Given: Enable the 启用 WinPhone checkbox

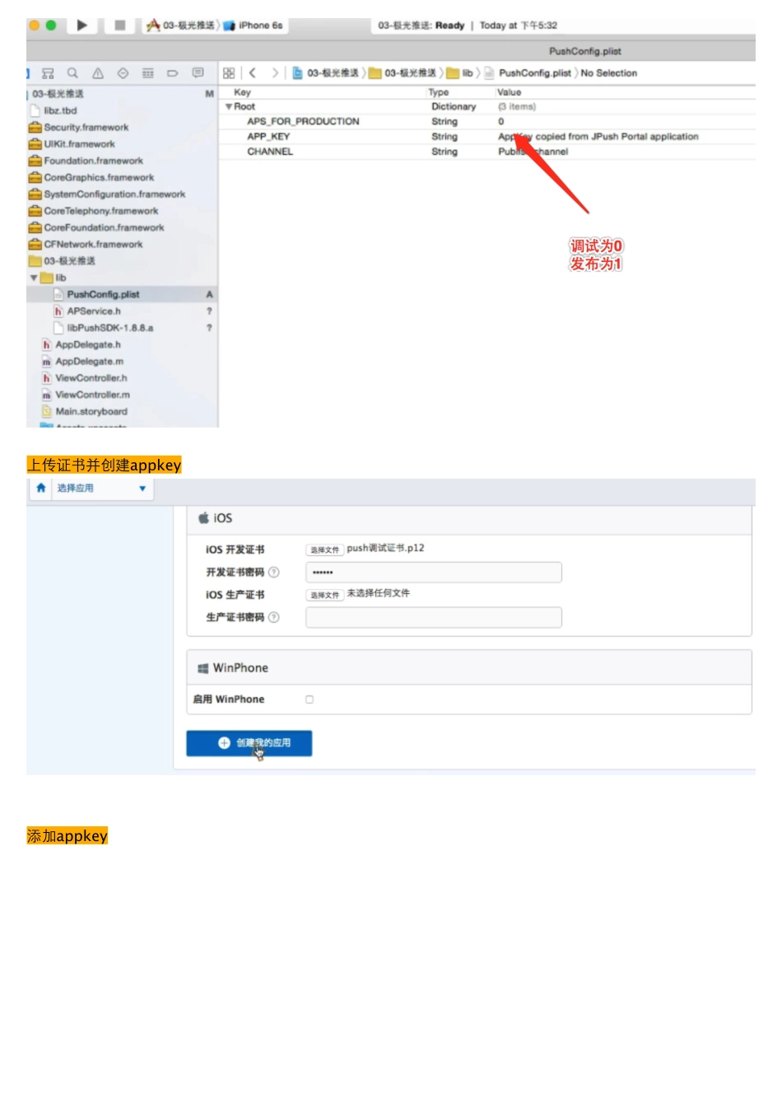Looking at the screenshot, I should pyautogui.click(x=310, y=700).
